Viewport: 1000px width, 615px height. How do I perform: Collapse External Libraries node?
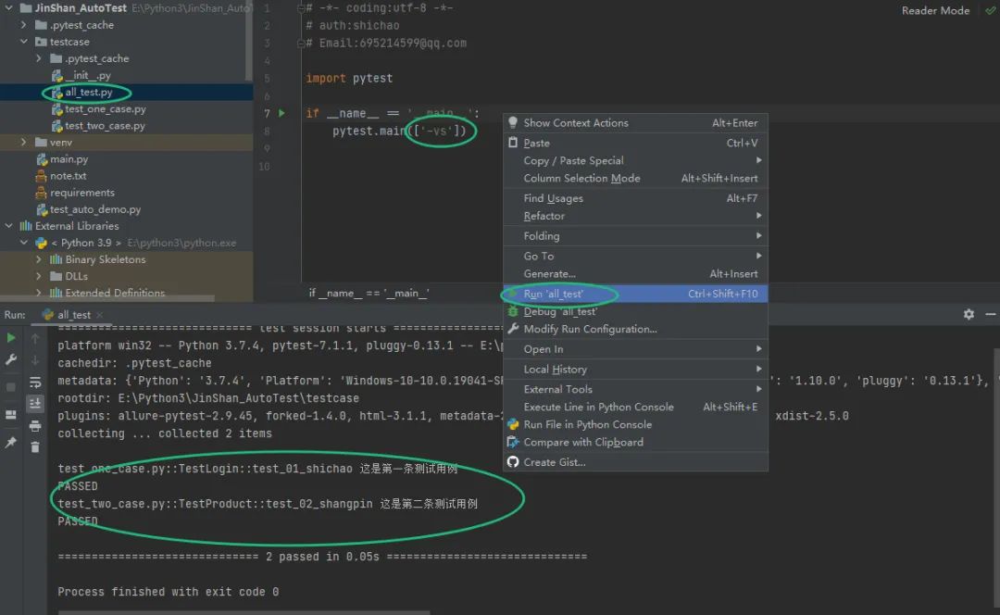(9, 226)
